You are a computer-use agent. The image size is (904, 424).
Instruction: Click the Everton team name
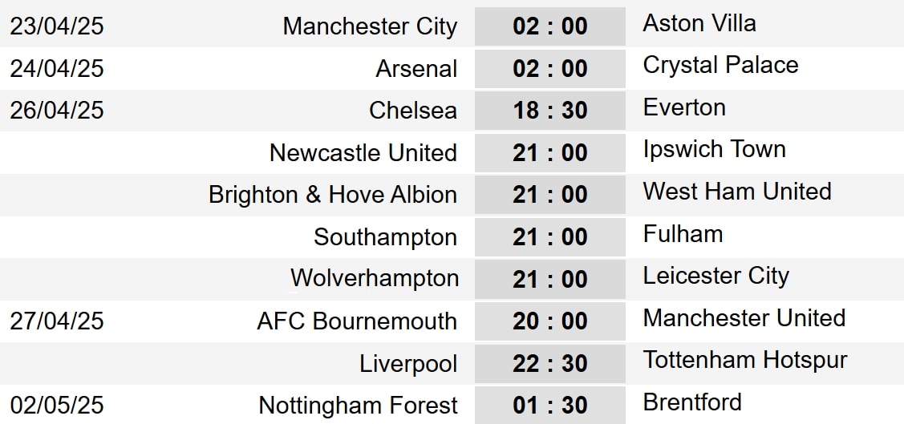click(684, 107)
